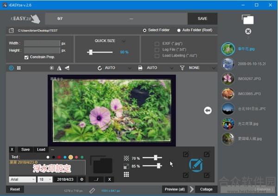Click the watermark scale icon
This screenshot has height=196, width=278.
pyautogui.click(x=126, y=166)
